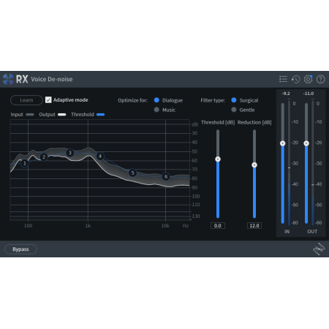329x329 pixels.
Task: Click the Reduction [dB] label
Action: pyautogui.click(x=254, y=122)
